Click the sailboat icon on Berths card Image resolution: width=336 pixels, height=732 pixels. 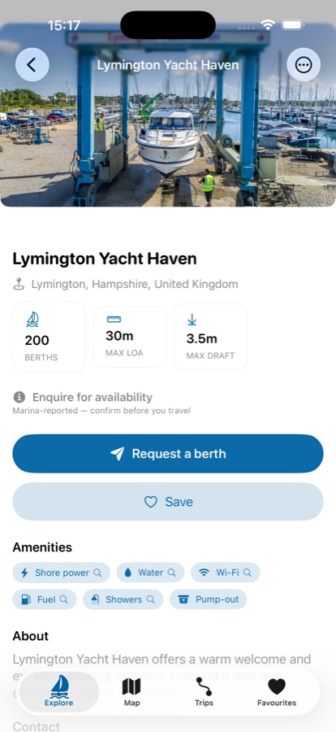click(32, 320)
